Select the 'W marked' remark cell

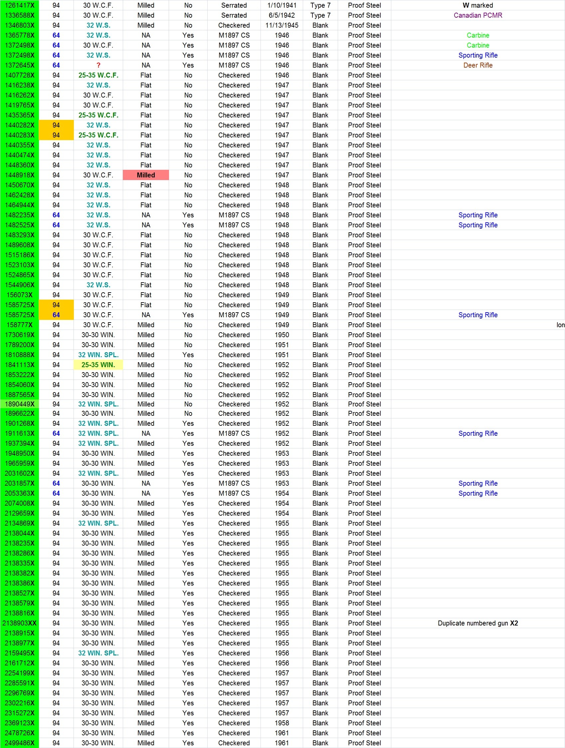[x=478, y=5]
